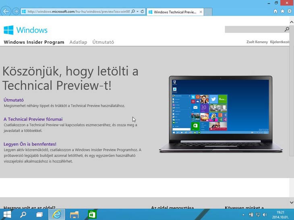Open the browser Home page icon
This screenshot has height=220, width=294.
[275, 11]
